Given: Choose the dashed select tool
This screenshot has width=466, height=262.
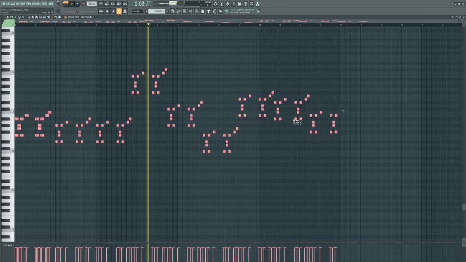Looking at the screenshot, I should pos(52,17).
